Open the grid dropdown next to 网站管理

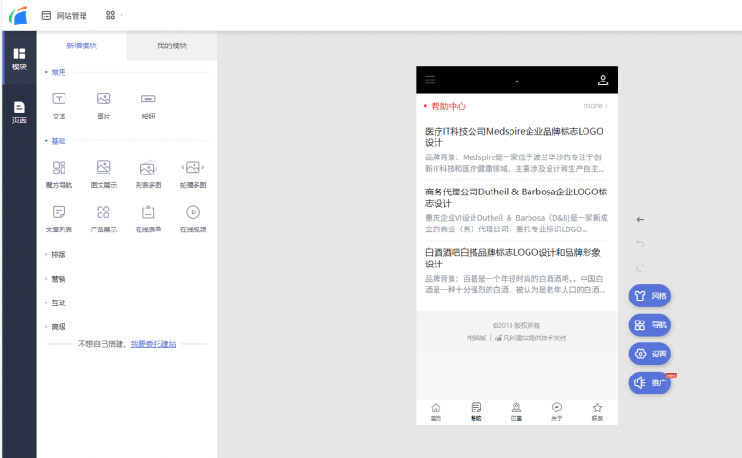pyautogui.click(x=114, y=16)
